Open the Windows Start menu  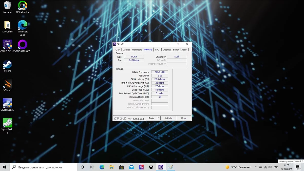pyautogui.click(x=5, y=167)
